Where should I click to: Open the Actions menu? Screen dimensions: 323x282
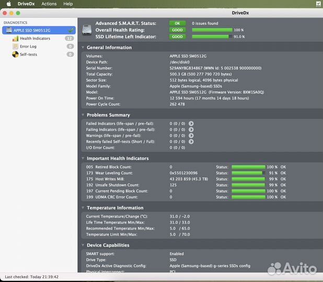[49, 4]
